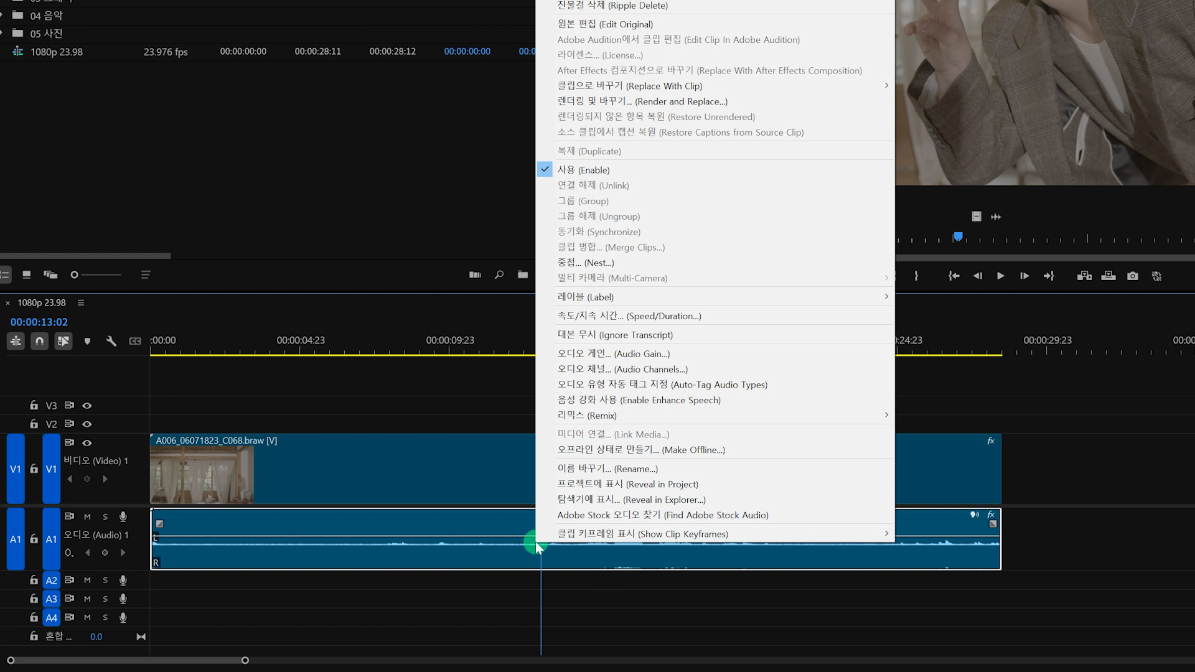This screenshot has width=1195, height=672.
Task: Toggle caption track options CC icon
Action: [x=135, y=341]
